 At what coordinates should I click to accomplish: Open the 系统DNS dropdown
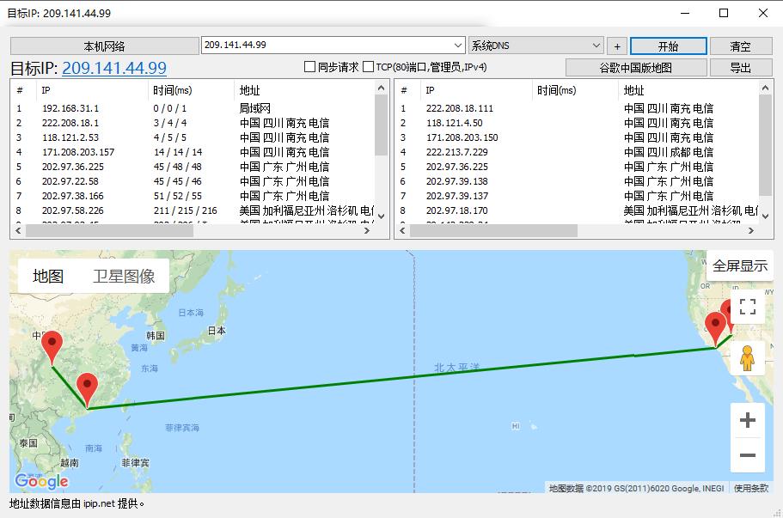coord(596,46)
